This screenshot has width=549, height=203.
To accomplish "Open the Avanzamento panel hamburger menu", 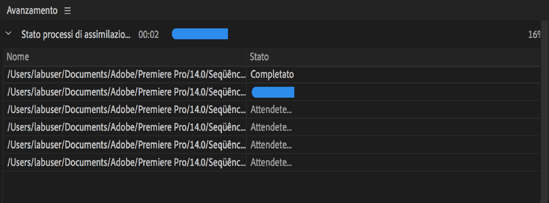I will [67, 11].
